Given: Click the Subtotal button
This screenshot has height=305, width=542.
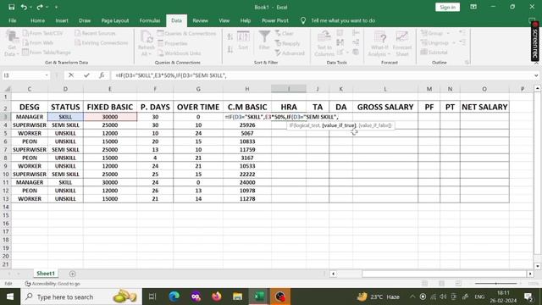Looking at the screenshot, I should 434,53.
